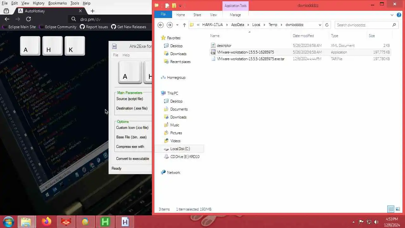This screenshot has width=405, height=228.
Task: Open Documents under This PC
Action: click(179, 109)
